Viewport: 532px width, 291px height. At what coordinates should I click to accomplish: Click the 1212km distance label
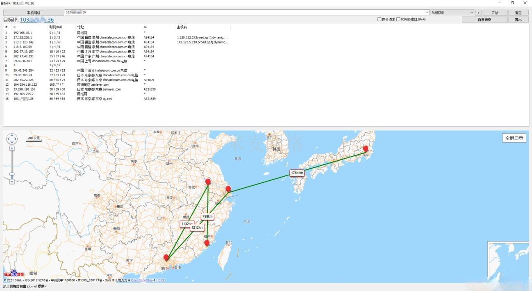197,227
